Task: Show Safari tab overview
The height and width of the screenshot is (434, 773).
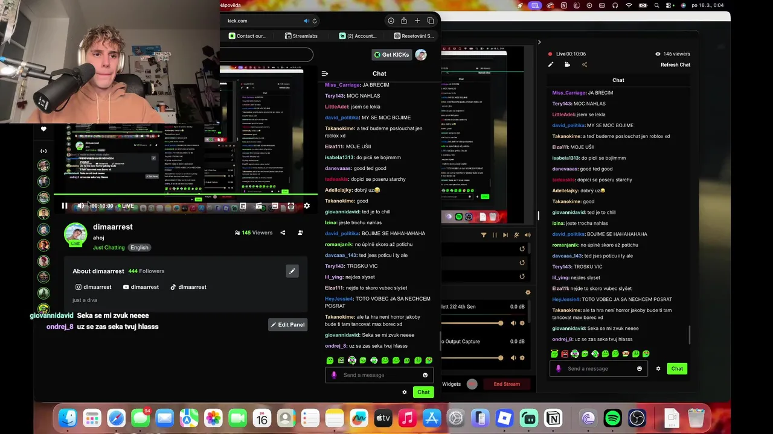Action: click(431, 21)
